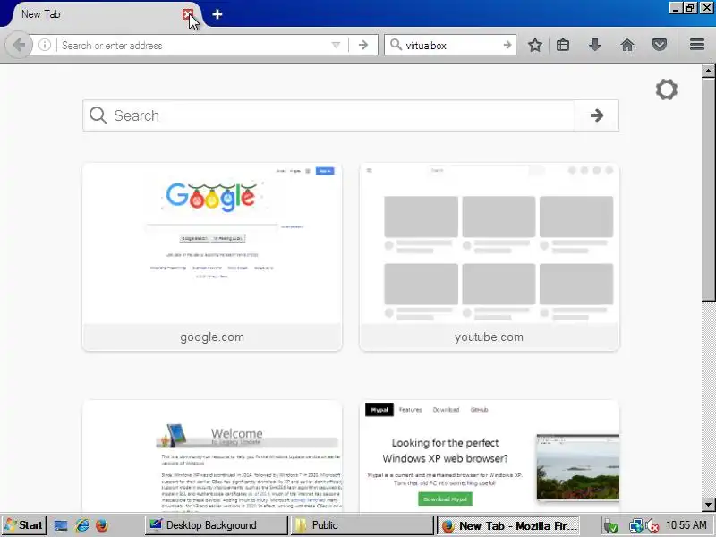Image resolution: width=716 pixels, height=537 pixels.
Task: Click the youtube.com tile label
Action: pyautogui.click(x=489, y=337)
